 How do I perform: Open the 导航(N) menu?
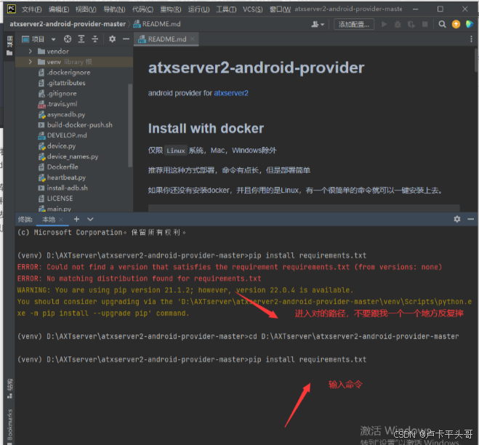point(114,9)
